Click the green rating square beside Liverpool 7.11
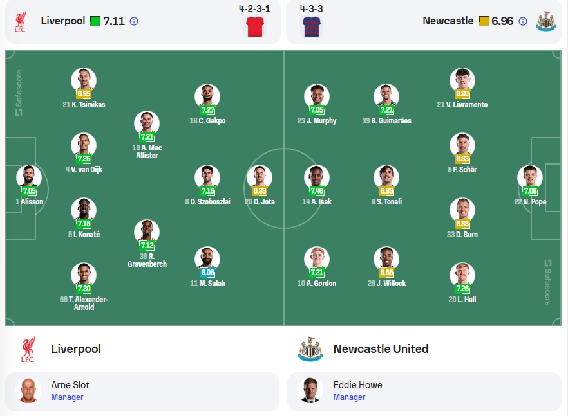 tap(95, 21)
